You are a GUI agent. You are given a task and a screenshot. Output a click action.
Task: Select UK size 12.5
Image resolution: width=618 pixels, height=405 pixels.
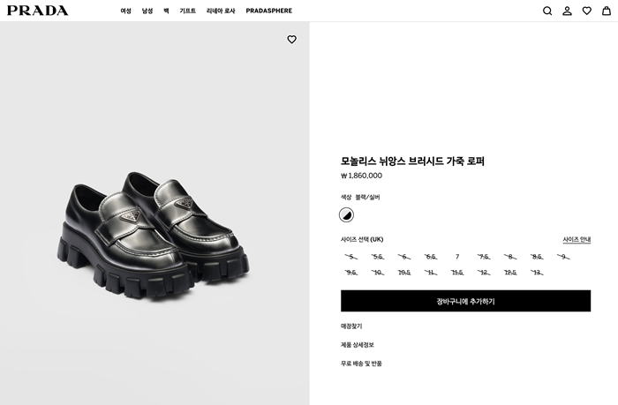click(x=510, y=273)
